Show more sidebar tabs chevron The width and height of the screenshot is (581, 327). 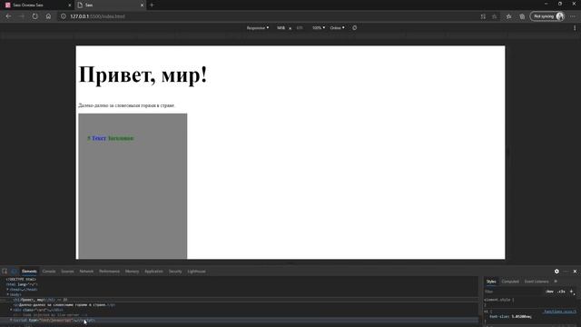point(556,282)
